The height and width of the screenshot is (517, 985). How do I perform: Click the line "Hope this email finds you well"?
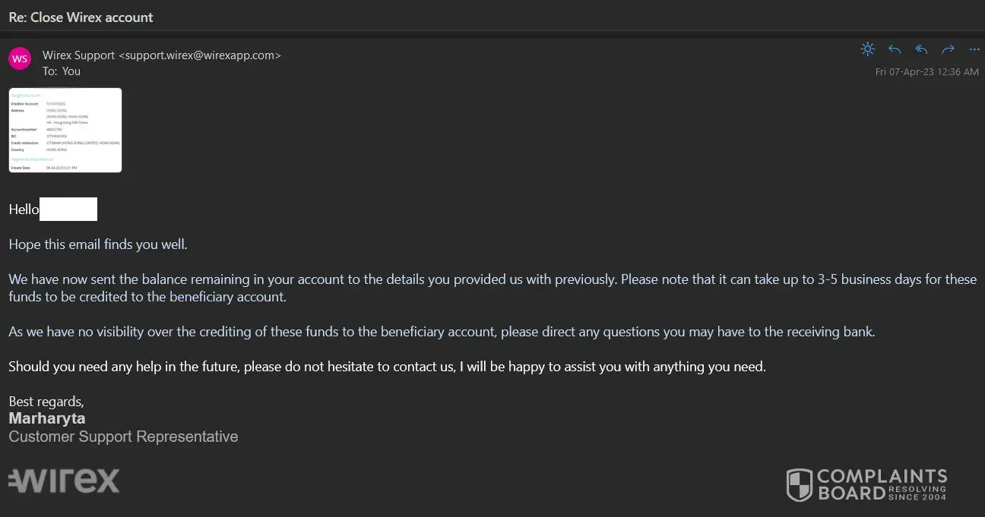[x=98, y=244]
